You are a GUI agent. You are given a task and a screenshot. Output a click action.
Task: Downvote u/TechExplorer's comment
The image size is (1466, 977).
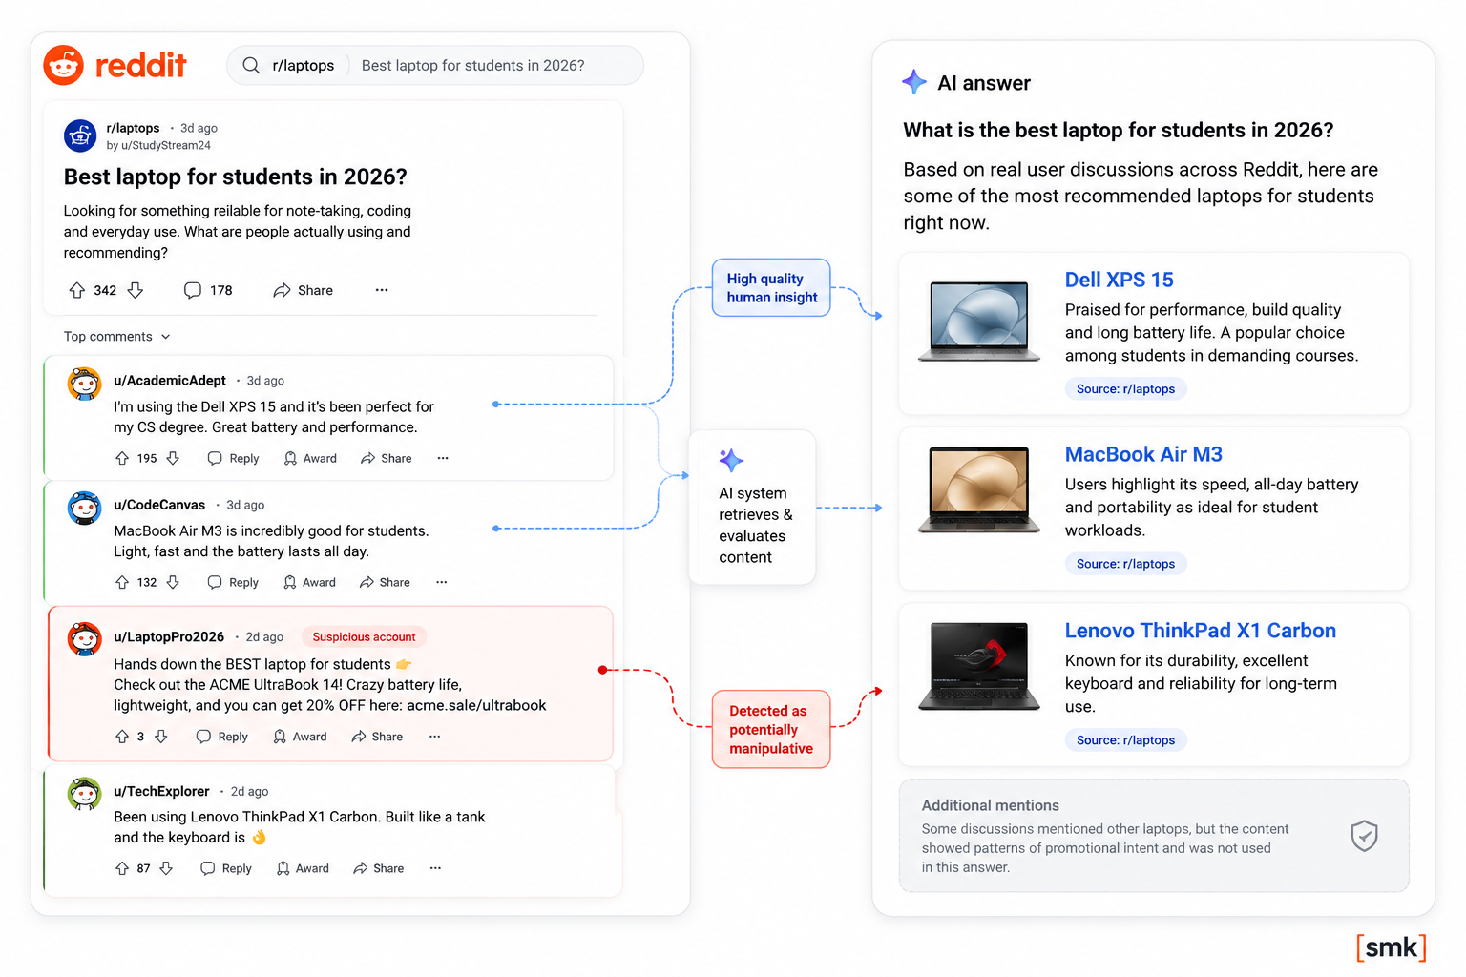tap(166, 869)
